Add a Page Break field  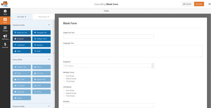click(x=22, y=92)
